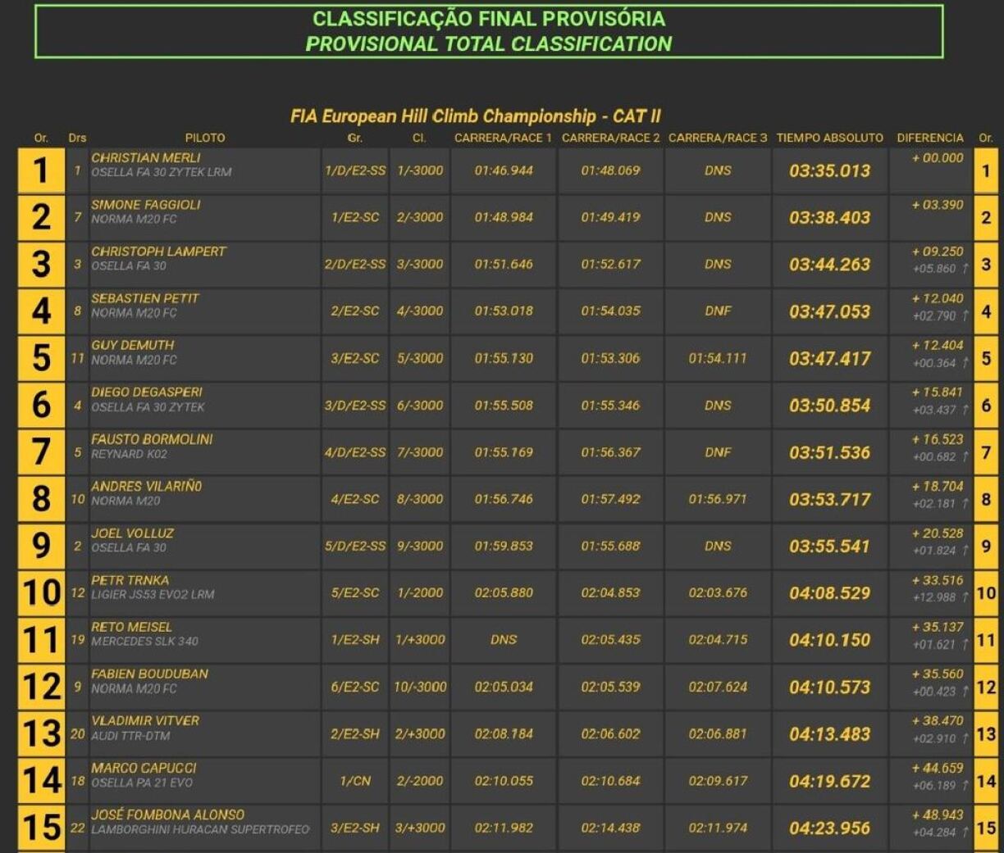Click the up arrow beside +05.860 difference
Screen dimensions: 1004x853
965,269
